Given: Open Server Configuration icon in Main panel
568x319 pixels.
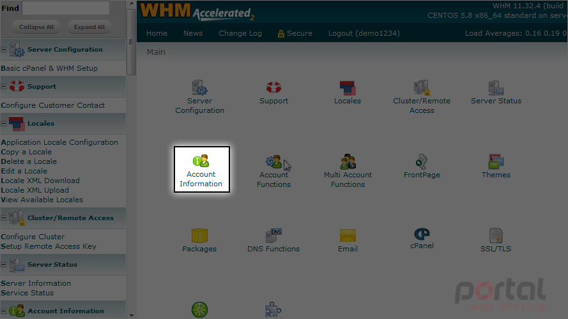Looking at the screenshot, I should tap(199, 88).
